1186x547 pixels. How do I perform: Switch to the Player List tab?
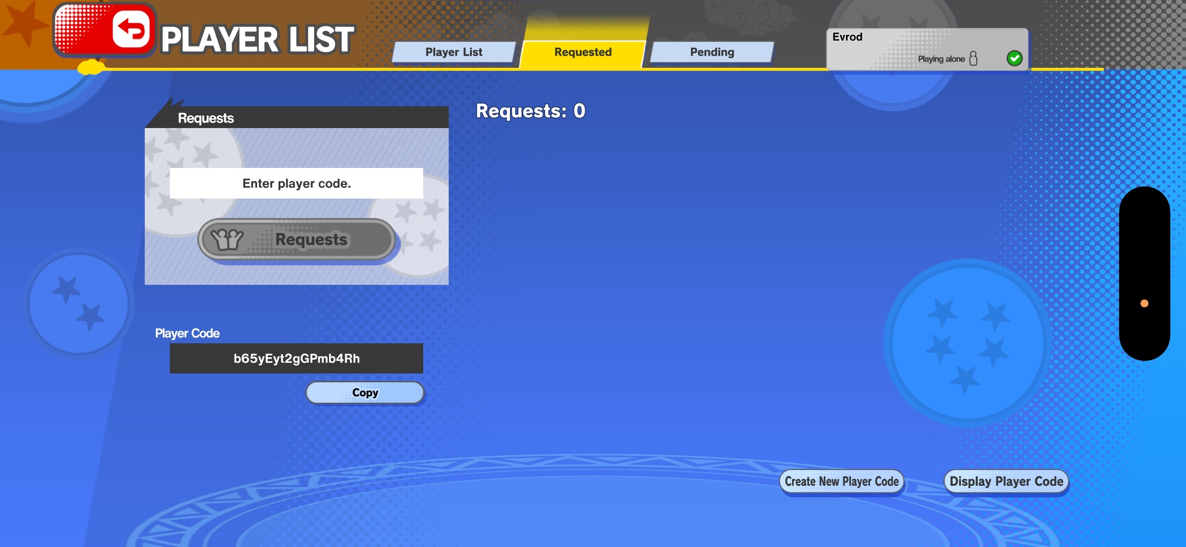454,52
